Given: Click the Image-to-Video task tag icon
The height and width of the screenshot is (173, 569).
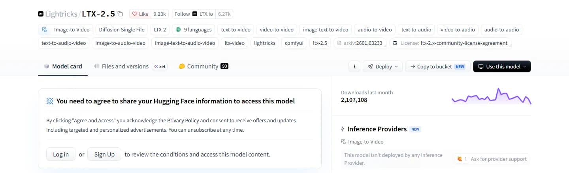Looking at the screenshot, I should pos(45,29).
